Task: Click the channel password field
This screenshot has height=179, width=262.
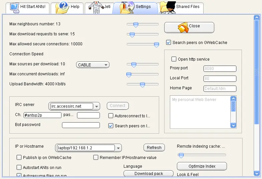Action: coord(88,115)
